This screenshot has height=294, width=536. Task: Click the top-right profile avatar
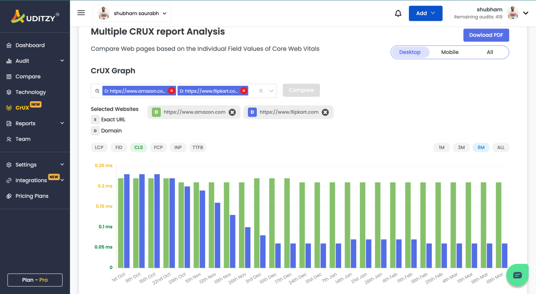click(x=512, y=13)
